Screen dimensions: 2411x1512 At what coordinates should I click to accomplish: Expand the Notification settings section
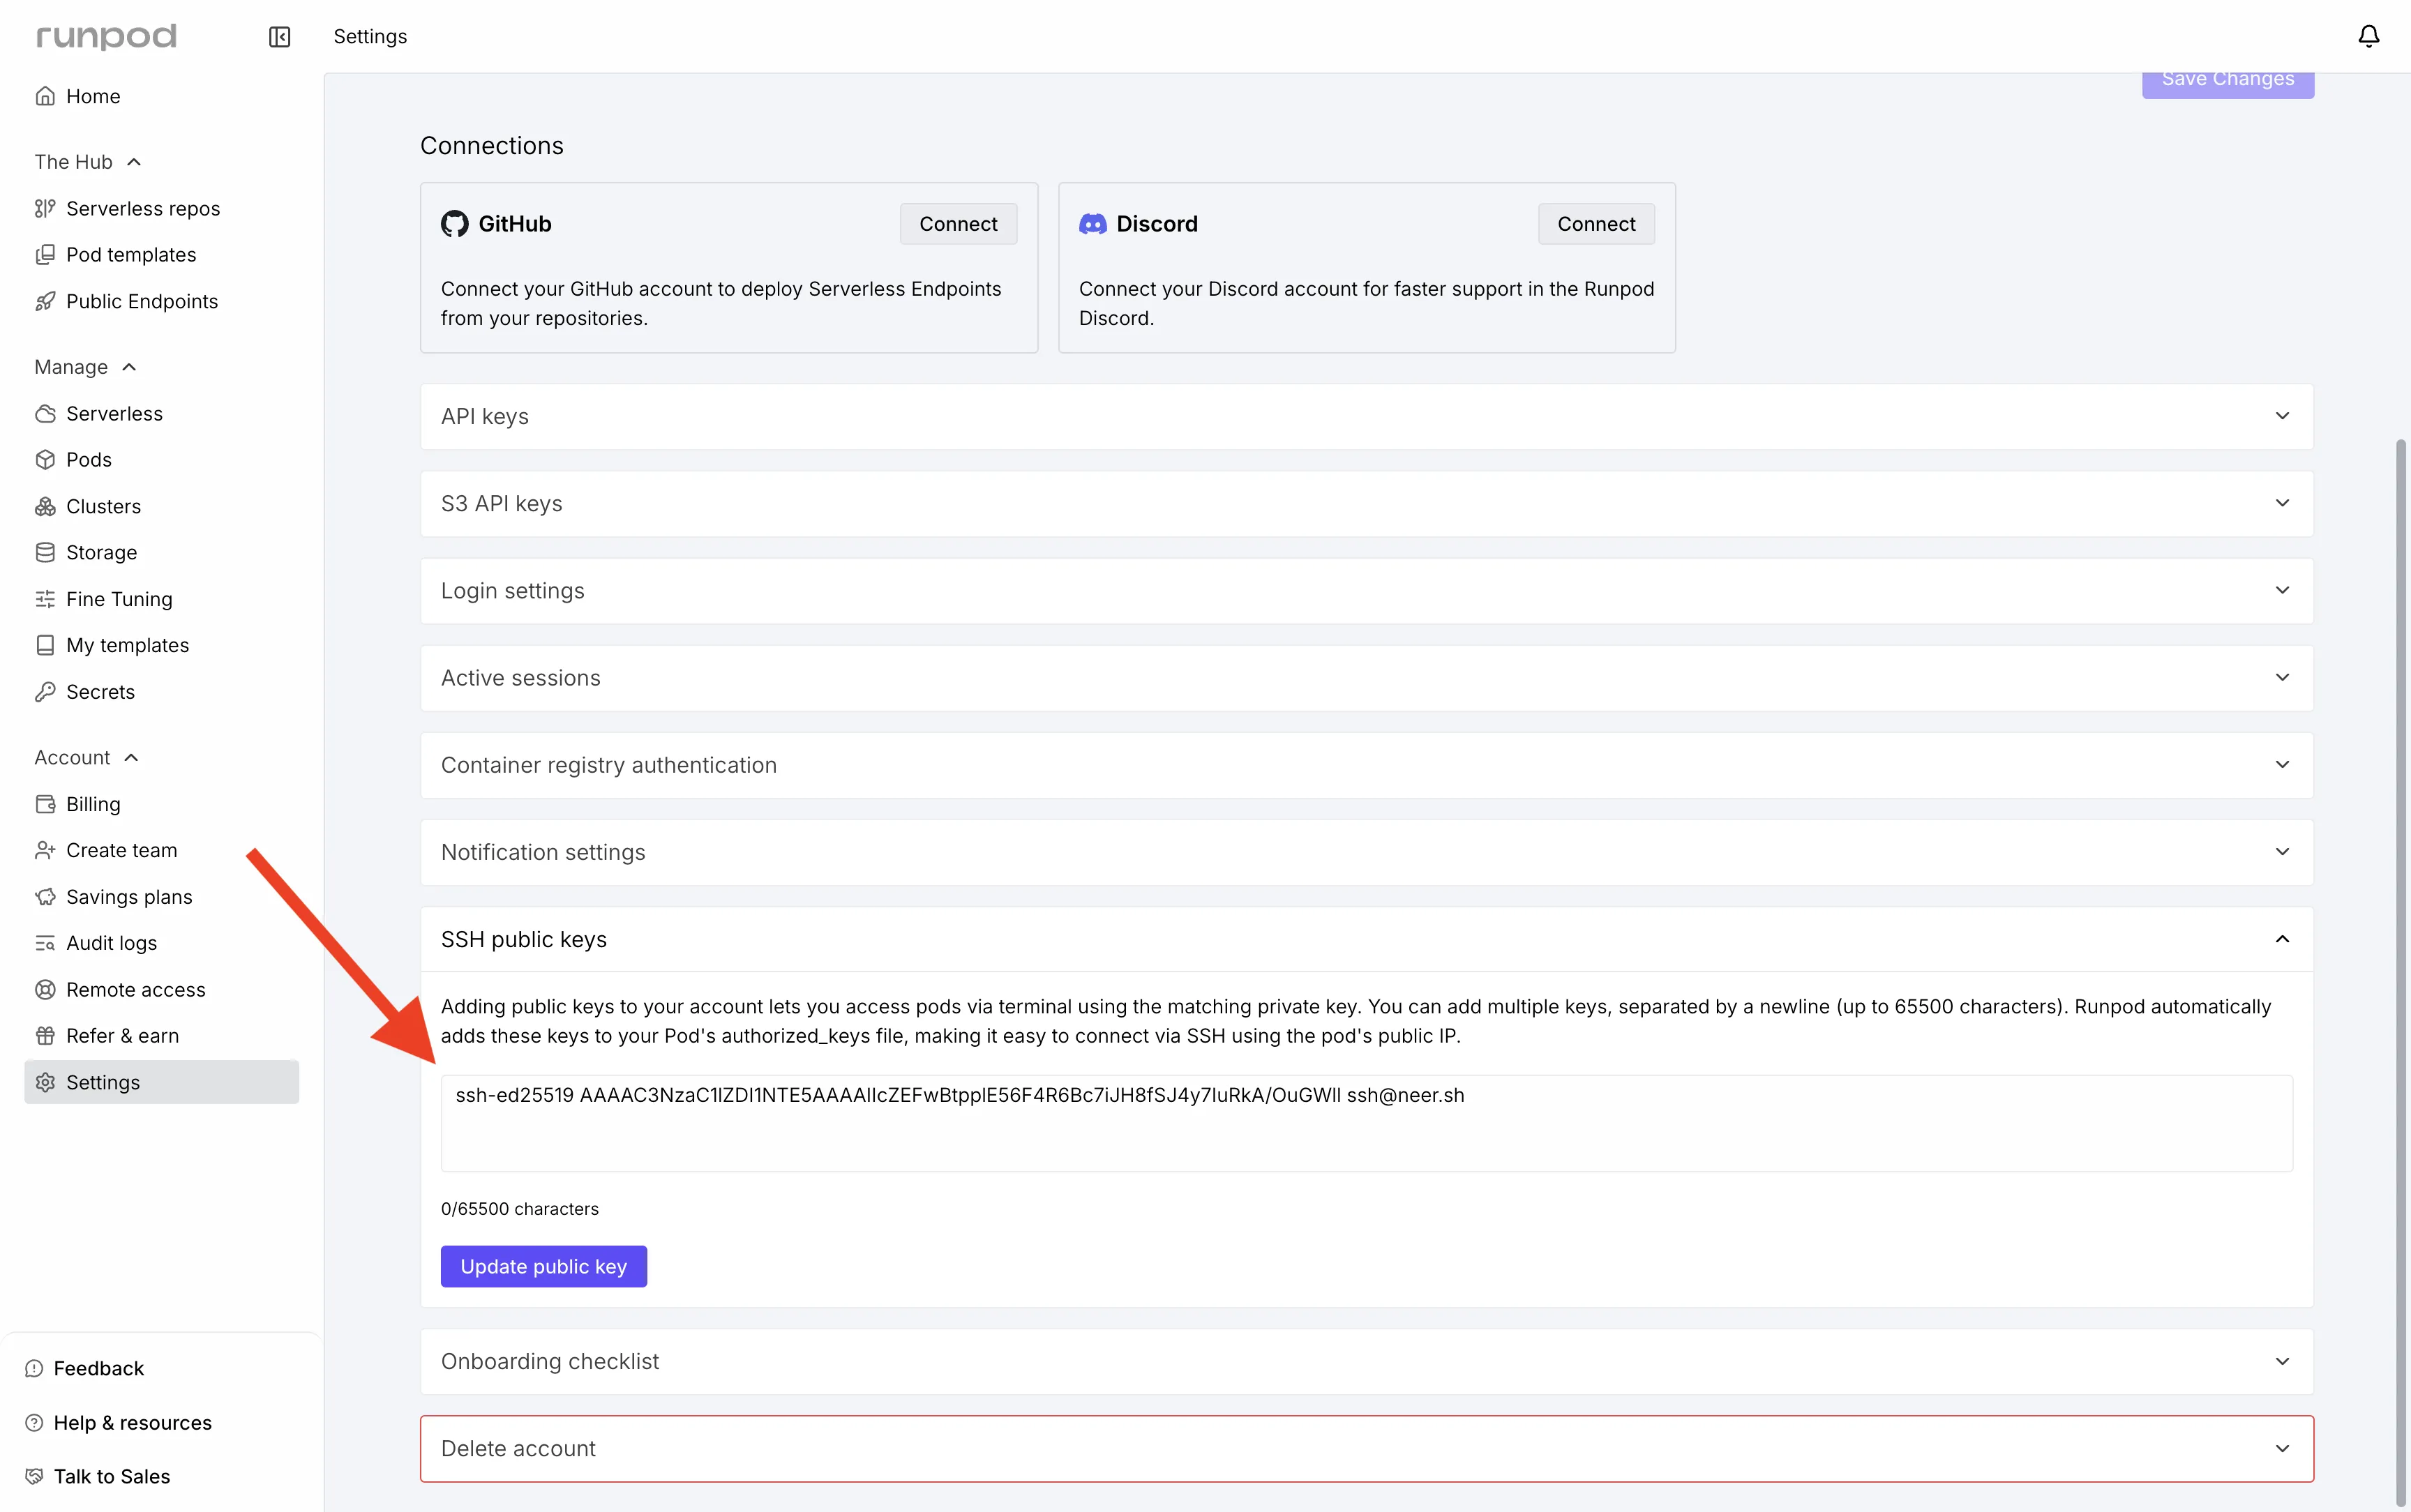(x=1367, y=851)
